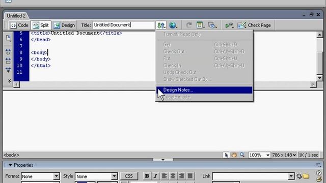Click the Collapse Selection icon
Screen dimensions: 326x183
click(8, 61)
